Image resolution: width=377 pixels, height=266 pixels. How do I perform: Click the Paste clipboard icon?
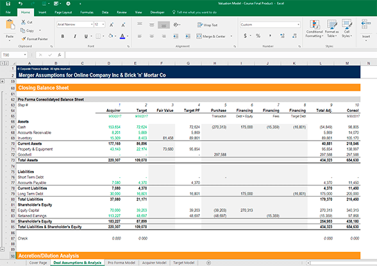(x=10, y=25)
